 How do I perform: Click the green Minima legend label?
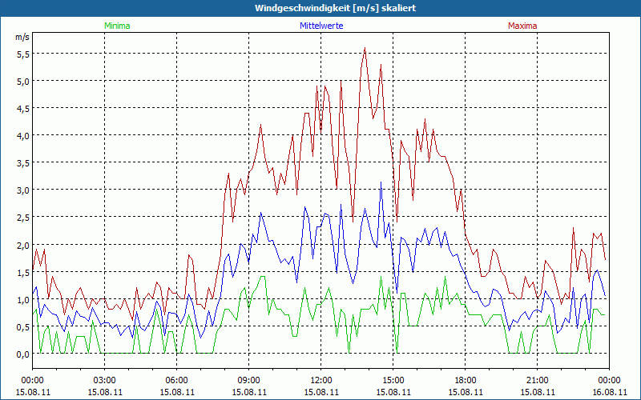[x=117, y=26]
